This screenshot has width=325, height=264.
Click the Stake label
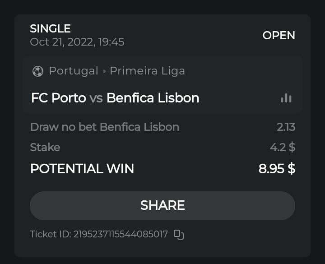point(45,147)
